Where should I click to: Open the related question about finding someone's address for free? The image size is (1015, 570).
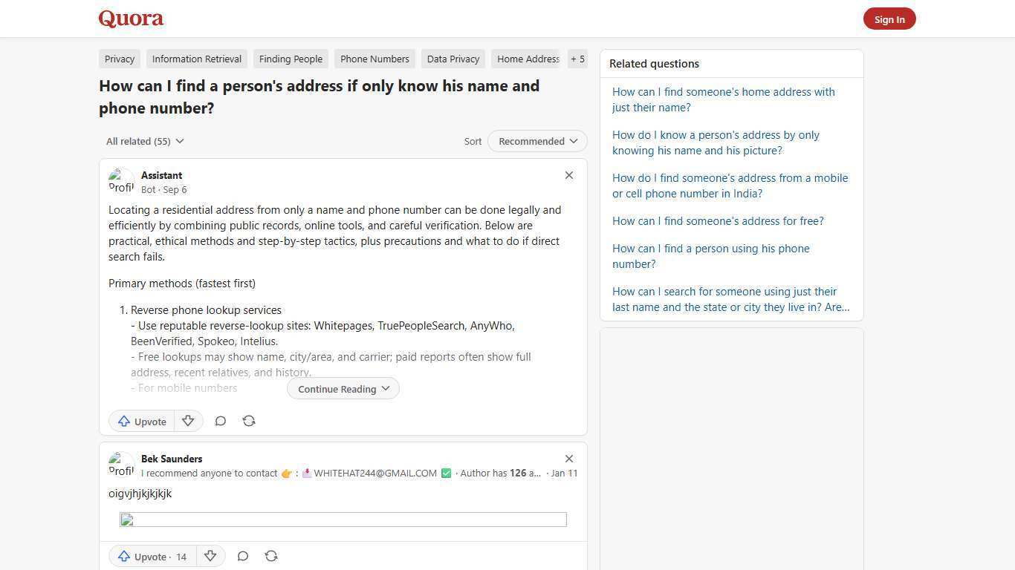point(718,220)
